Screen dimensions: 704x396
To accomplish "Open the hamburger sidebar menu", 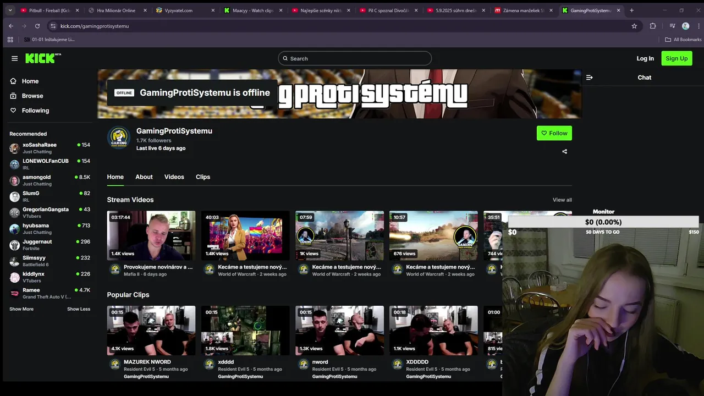I will [x=14, y=58].
